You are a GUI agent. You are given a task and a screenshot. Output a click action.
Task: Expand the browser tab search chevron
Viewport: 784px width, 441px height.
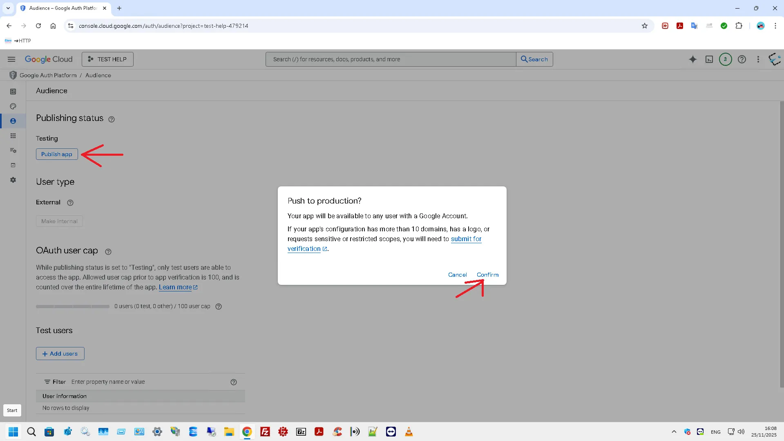click(8, 8)
